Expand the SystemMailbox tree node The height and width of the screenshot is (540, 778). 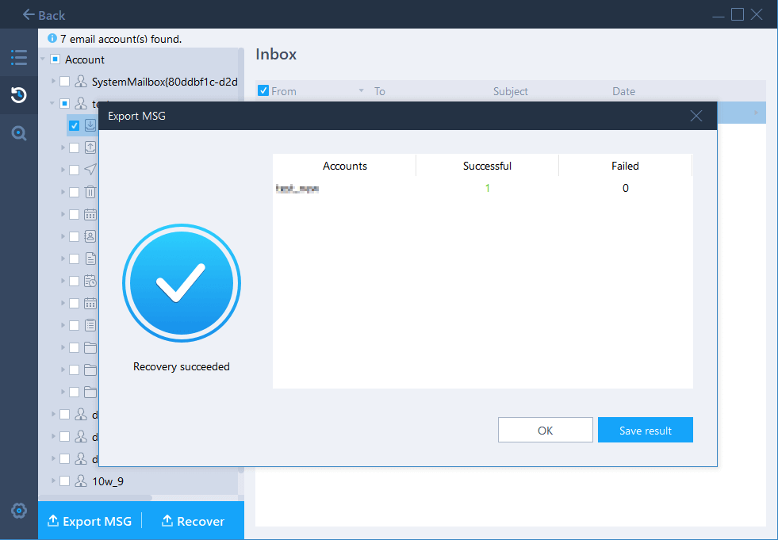click(x=54, y=82)
